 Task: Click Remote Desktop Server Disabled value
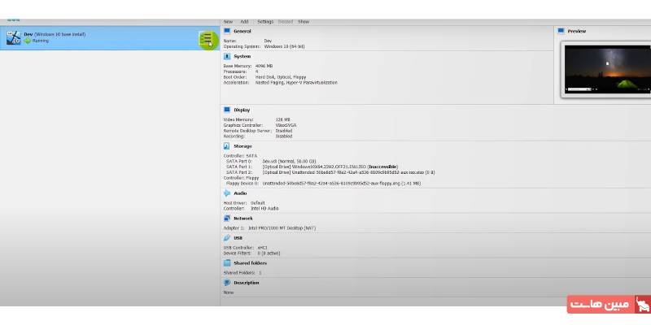click(284, 131)
